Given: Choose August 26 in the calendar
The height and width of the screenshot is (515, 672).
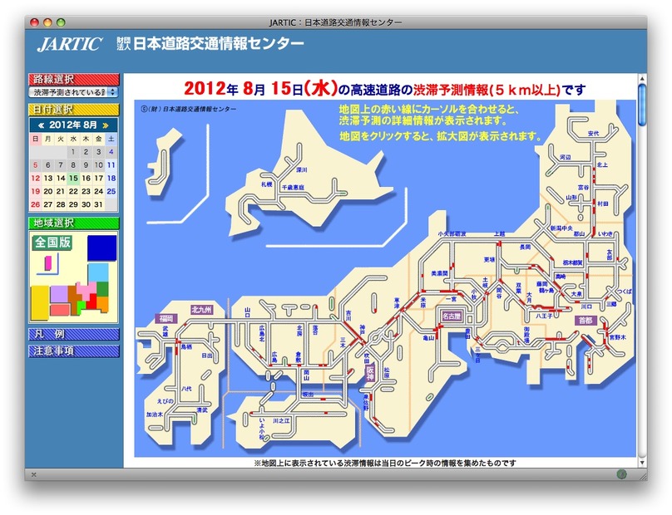Looking at the screenshot, I should tap(35, 204).
